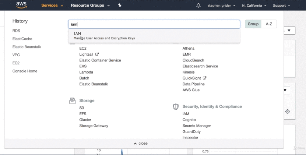Screen dimensions: 306x155
Task: Click the Lightsail external link icon
Action: point(97,54)
